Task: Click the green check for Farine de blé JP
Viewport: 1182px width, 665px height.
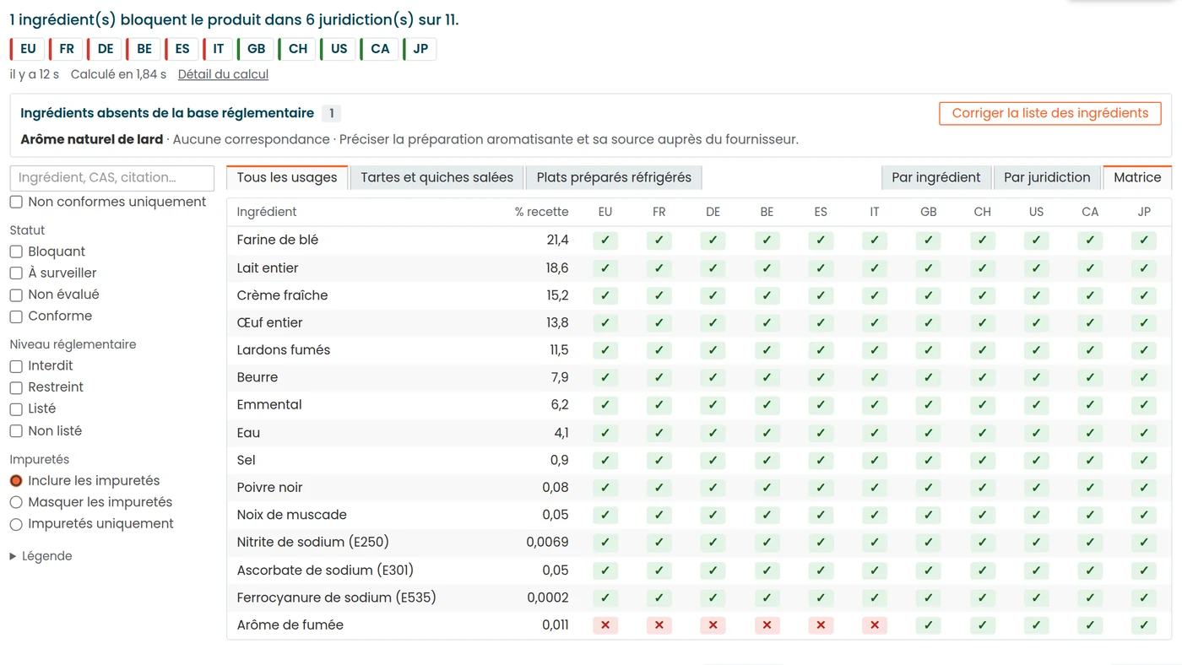Action: 1144,240
